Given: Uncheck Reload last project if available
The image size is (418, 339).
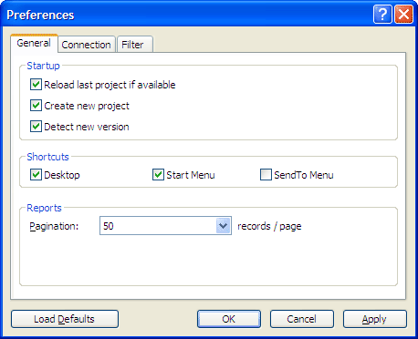Looking at the screenshot, I should point(36,85).
